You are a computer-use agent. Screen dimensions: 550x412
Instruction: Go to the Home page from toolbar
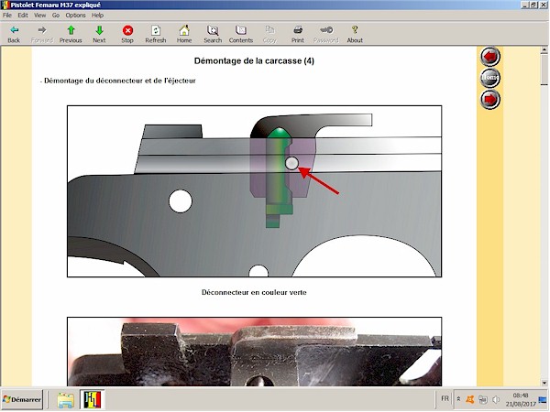(184, 35)
